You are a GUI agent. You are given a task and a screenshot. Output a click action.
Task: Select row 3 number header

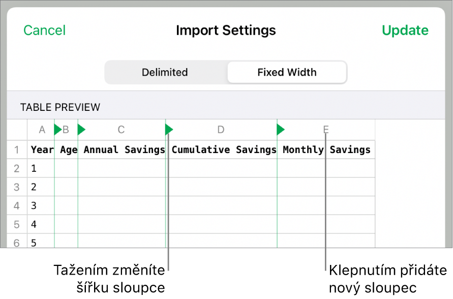[x=17, y=187]
